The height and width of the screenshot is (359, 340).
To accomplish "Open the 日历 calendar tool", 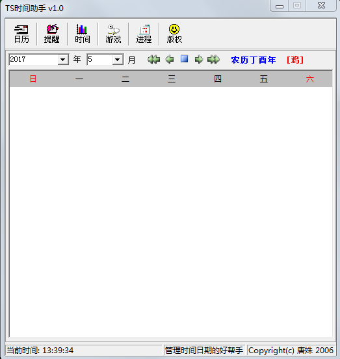I will (x=21, y=34).
